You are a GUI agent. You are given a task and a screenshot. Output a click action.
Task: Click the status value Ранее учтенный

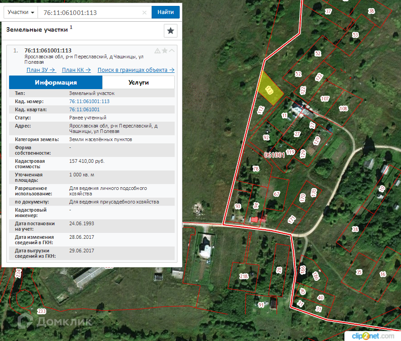(x=88, y=118)
